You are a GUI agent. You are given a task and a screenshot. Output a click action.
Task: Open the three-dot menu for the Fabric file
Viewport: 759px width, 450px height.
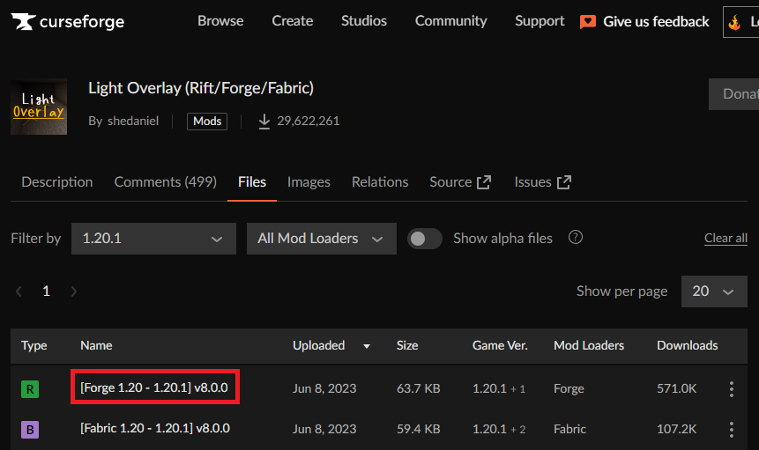[731, 429]
